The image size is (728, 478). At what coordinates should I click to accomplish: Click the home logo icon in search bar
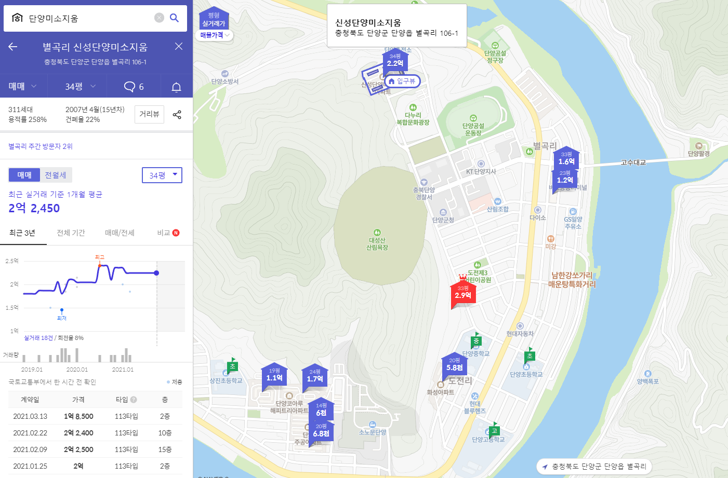tap(17, 18)
